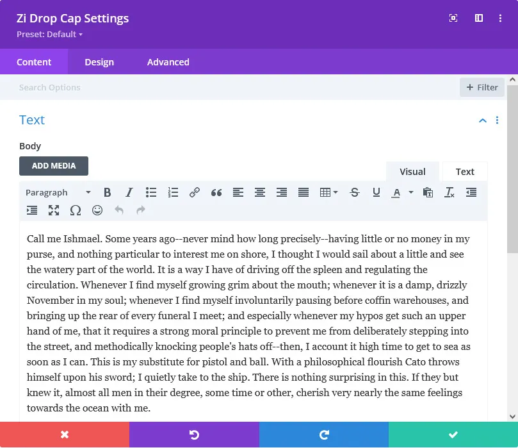Viewport: 518px width, 448px height.
Task: Expand modal to fullscreen view
Action: (x=453, y=18)
